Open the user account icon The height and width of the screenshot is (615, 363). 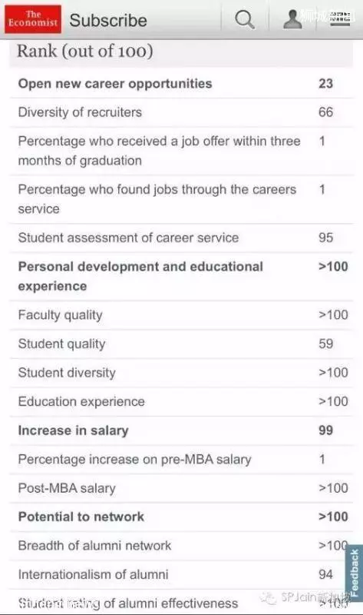pyautogui.click(x=292, y=19)
